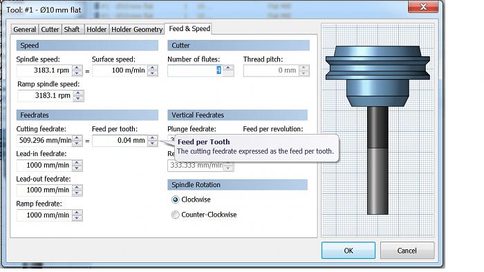This screenshot has height=272, width=484.
Task: Click the Feed per revolution label
Action: [x=273, y=129]
